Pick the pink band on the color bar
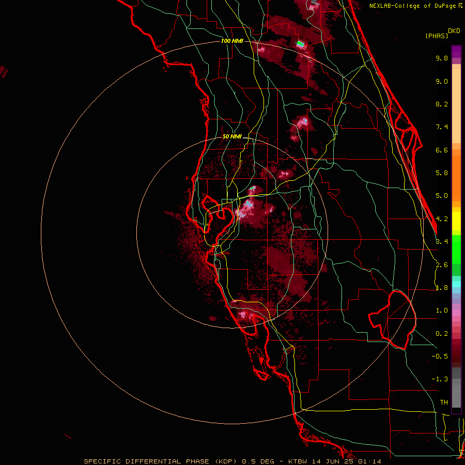Screen dimensions: 465x465 (456, 313)
